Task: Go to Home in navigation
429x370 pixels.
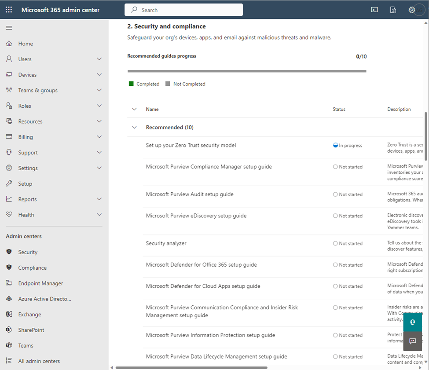Action: tap(26, 44)
